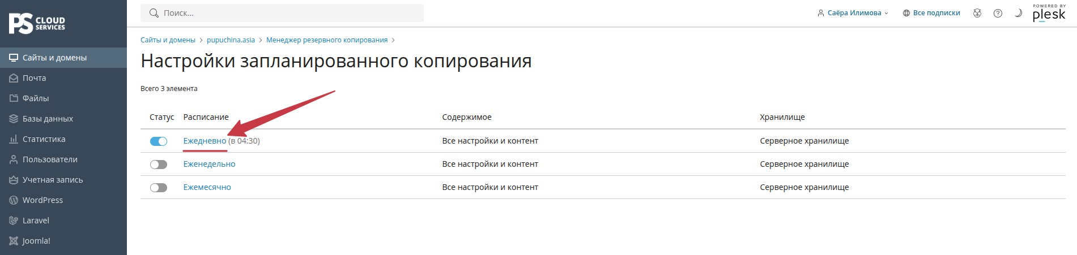Open the icon next to the help button
The image size is (1077, 255).
[977, 13]
